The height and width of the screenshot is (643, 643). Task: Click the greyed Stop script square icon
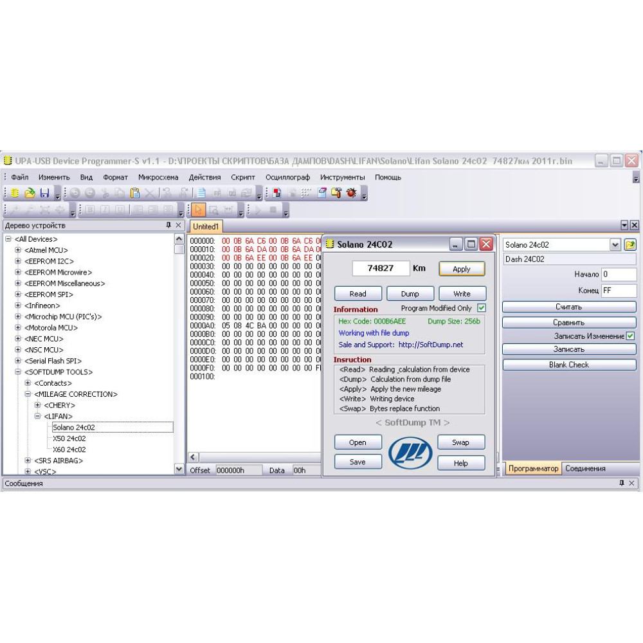(273, 210)
